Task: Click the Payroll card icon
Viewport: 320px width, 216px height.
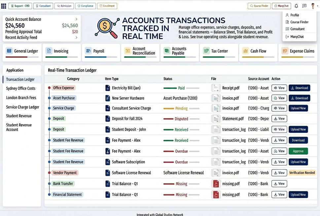Action: coord(89,51)
